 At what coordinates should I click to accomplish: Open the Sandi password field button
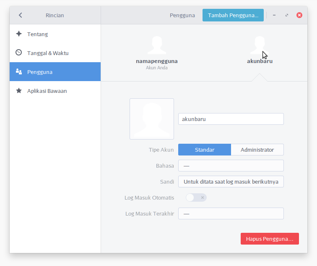coord(231,182)
